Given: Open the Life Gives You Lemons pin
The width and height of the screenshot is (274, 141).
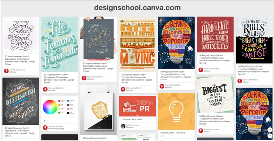Looking at the screenshot, I should coord(60,44).
